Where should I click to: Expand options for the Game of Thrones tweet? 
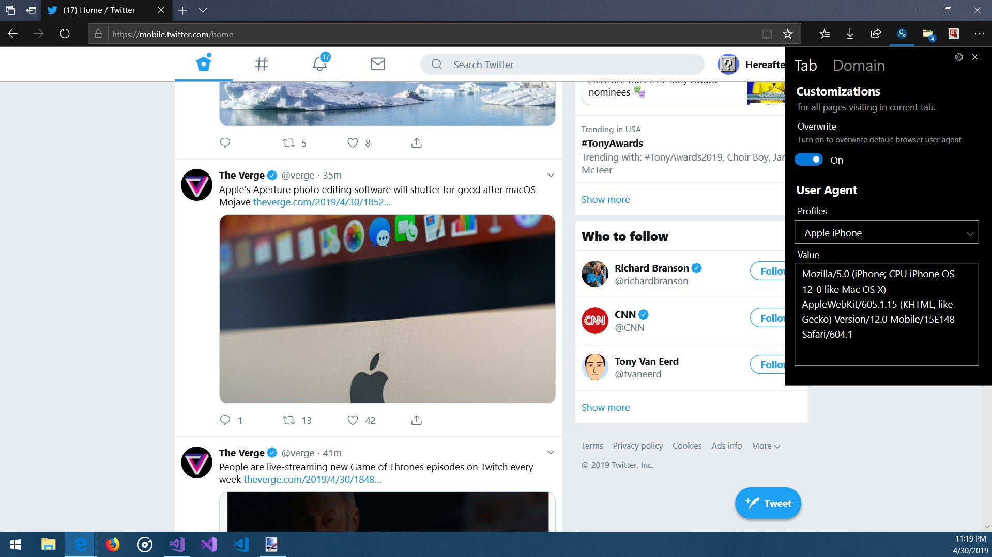pyautogui.click(x=551, y=453)
